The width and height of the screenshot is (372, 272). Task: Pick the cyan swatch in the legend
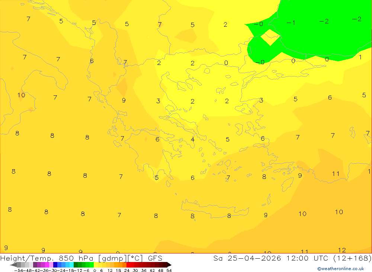pyautogui.click(x=71, y=265)
